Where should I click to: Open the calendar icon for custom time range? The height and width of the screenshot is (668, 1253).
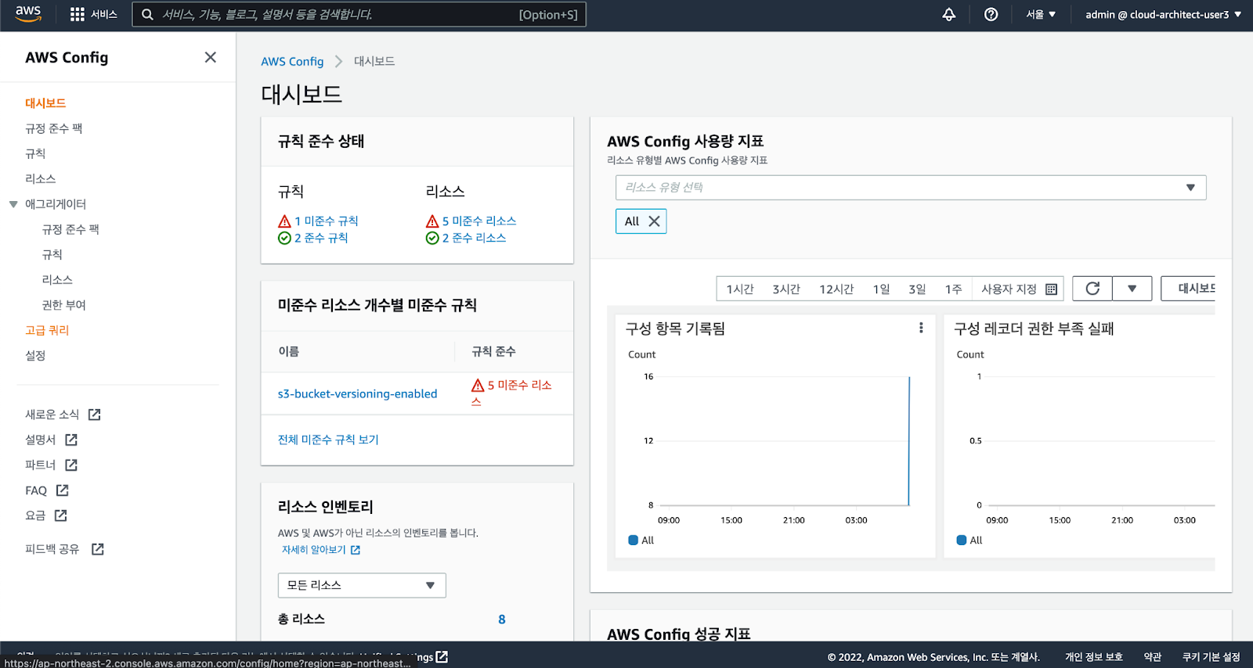coord(1051,289)
